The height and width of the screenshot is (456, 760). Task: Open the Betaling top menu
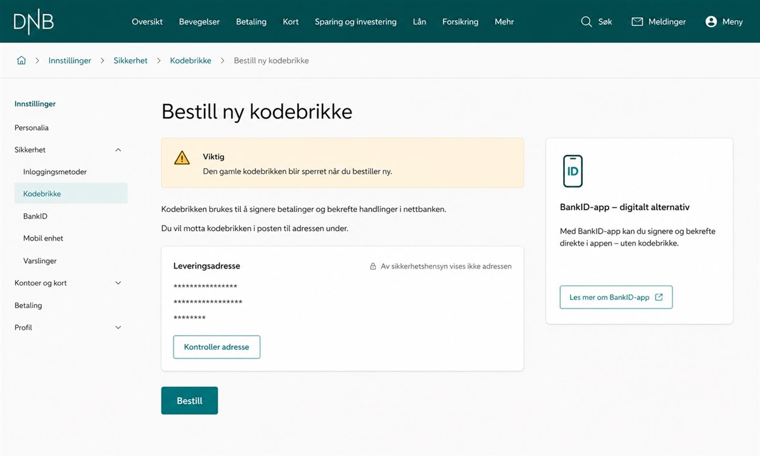(251, 22)
